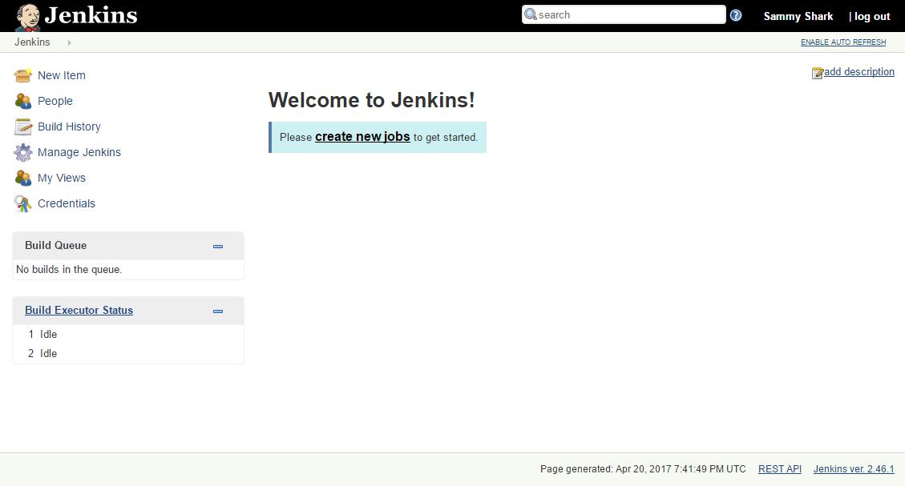Open New Item using its package icon
The width and height of the screenshot is (905, 486).
click(23, 74)
